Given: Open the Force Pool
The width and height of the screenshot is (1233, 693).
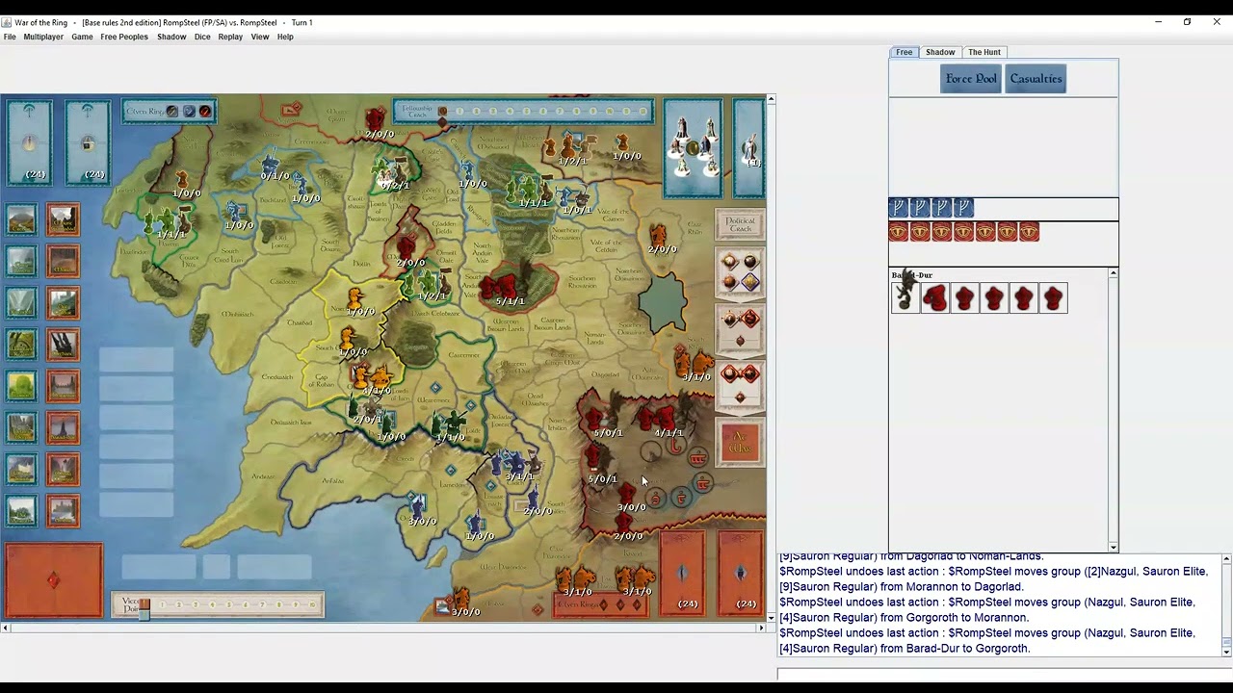Looking at the screenshot, I should click(971, 79).
